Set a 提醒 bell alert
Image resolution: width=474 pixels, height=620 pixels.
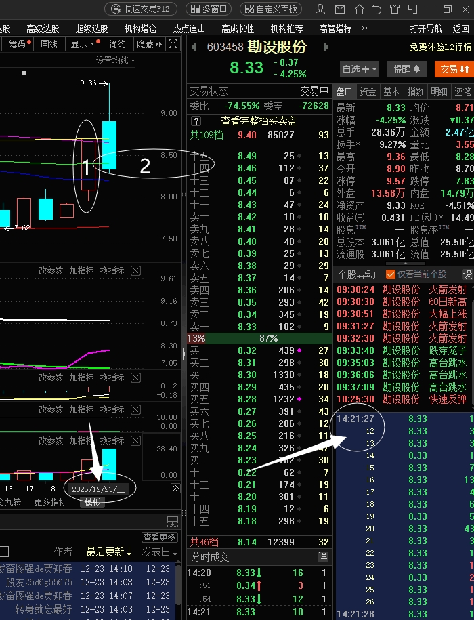coord(407,69)
